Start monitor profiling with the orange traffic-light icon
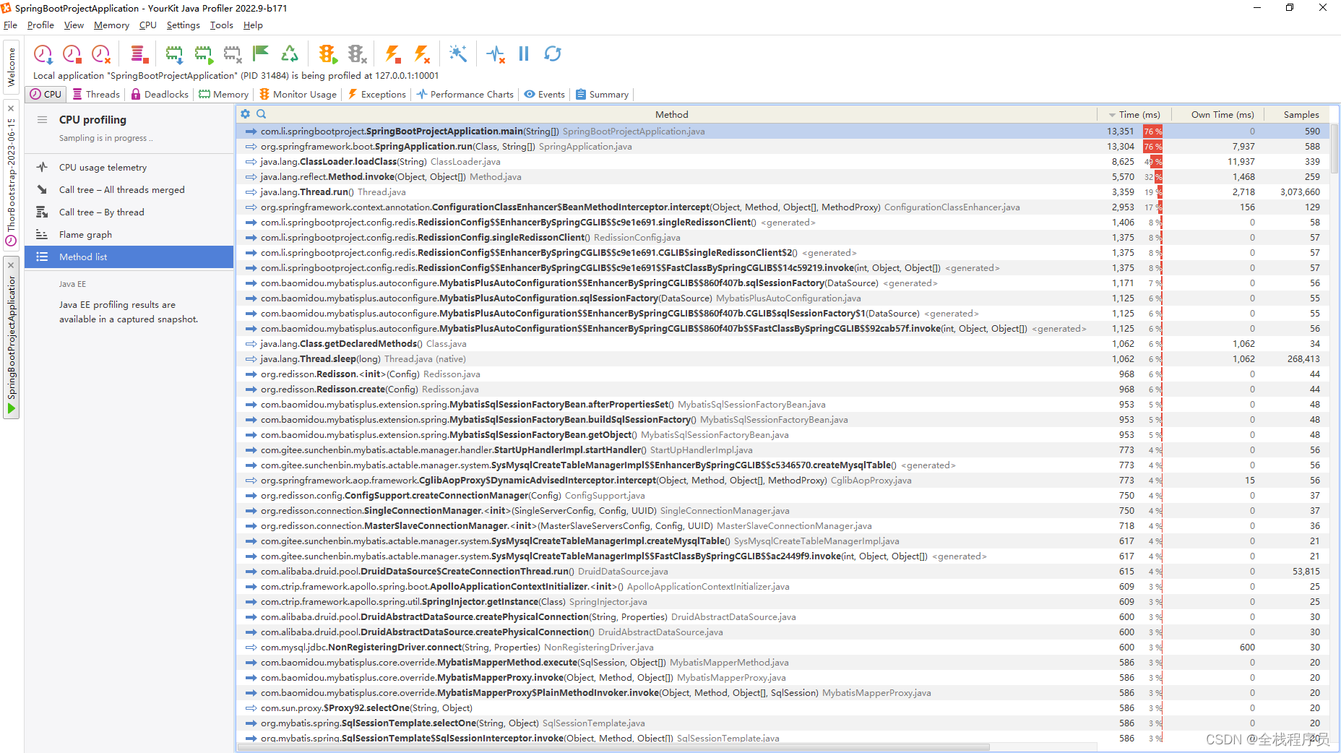 327,54
